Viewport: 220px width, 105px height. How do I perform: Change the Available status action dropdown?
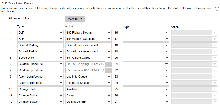tap(89, 89)
